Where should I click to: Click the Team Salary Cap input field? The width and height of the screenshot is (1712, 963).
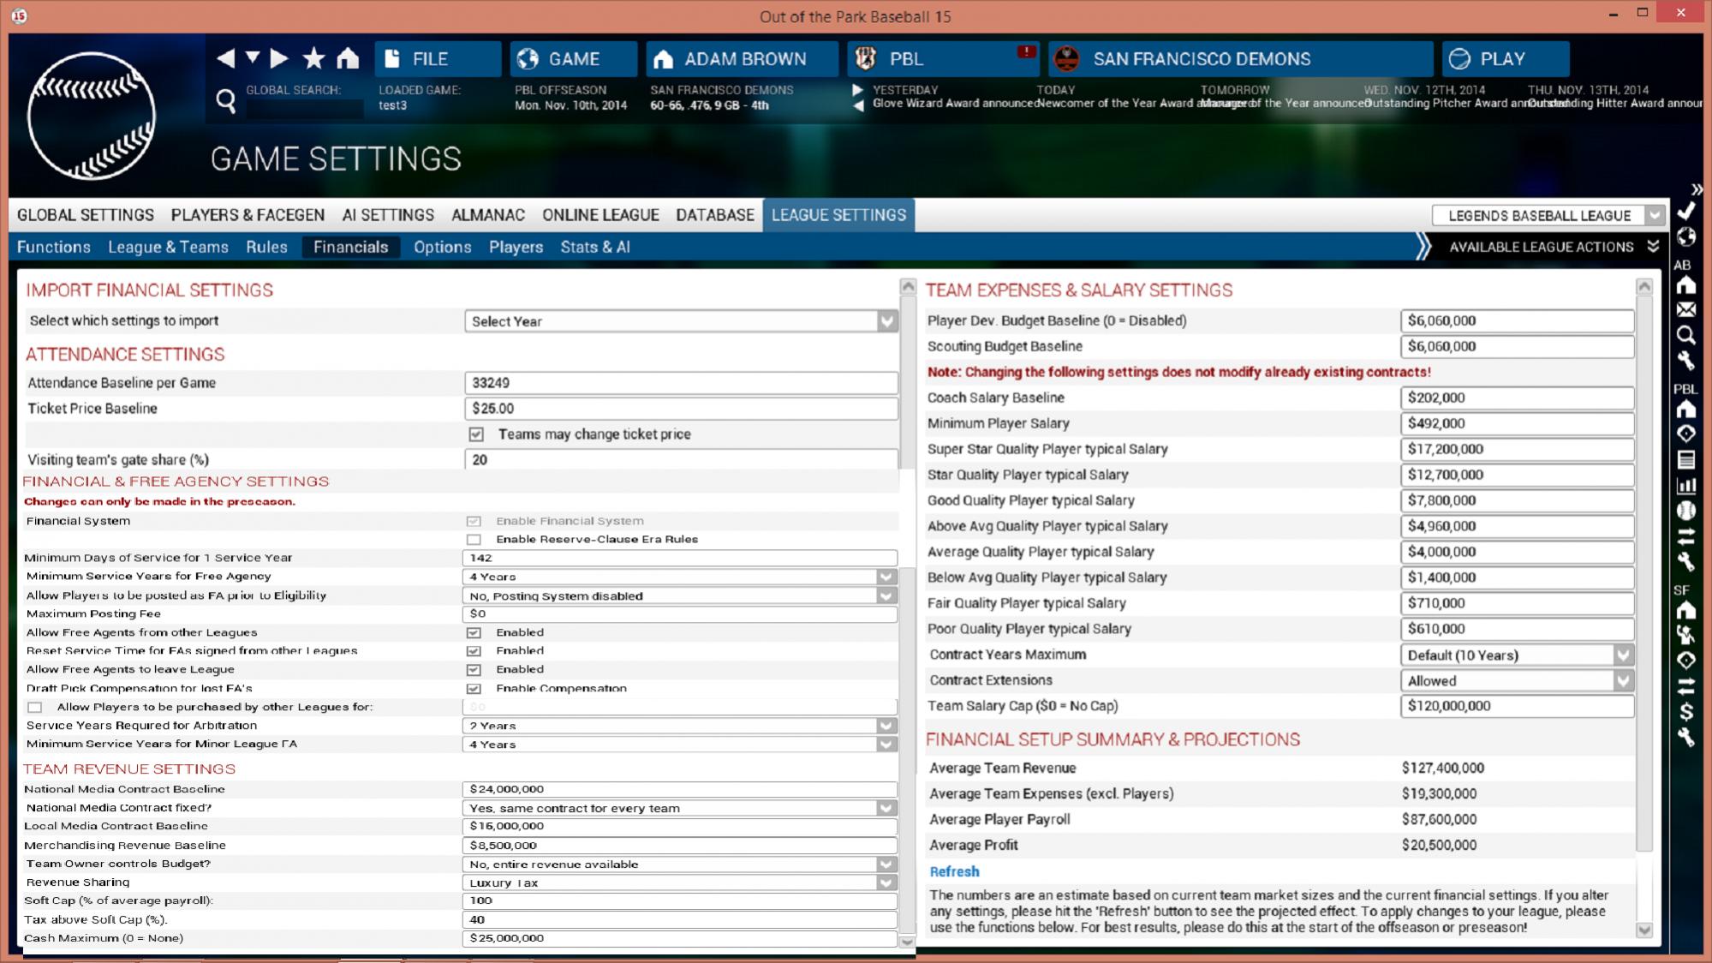(x=1516, y=706)
